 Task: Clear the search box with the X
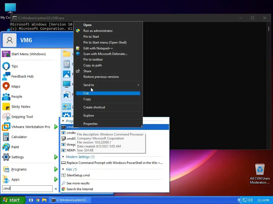(56, 189)
